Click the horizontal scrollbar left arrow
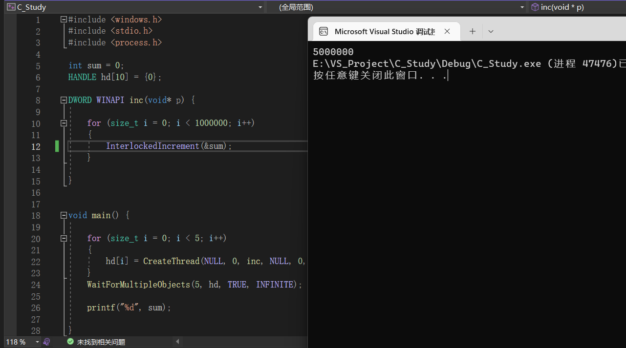This screenshot has height=348, width=626. [x=177, y=342]
